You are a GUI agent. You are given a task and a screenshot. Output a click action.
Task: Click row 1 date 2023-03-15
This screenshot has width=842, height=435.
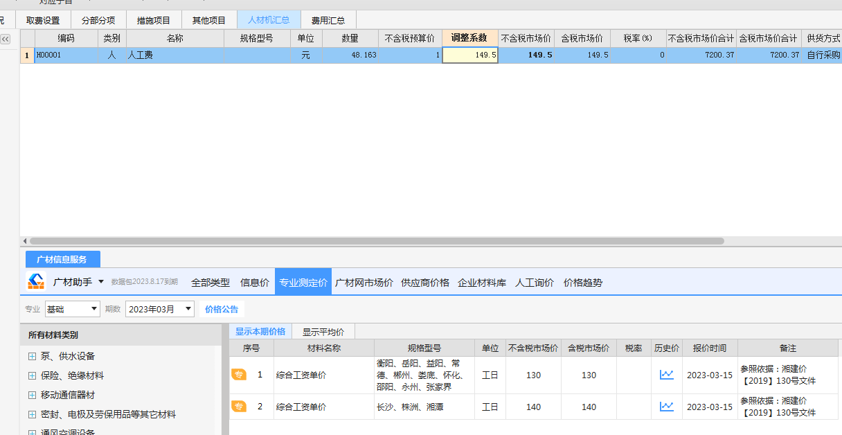(710, 375)
